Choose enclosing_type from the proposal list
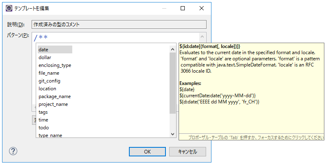The width and height of the screenshot is (326, 165). [x=55, y=65]
